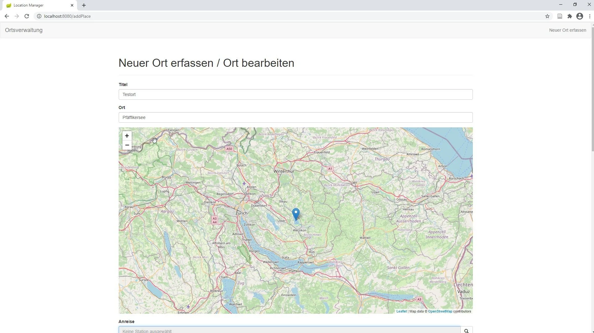Zoom out on the map
The width and height of the screenshot is (594, 333).
coord(127,145)
